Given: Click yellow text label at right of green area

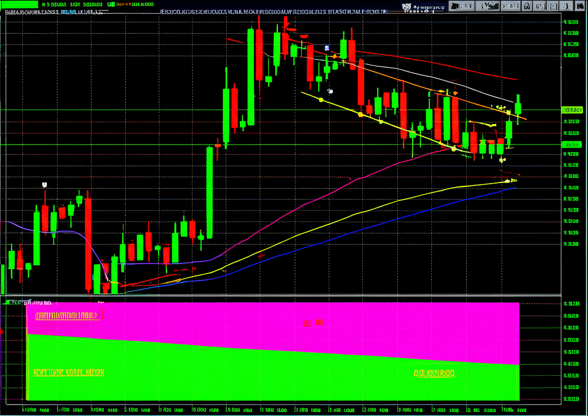Looking at the screenshot, I should click(x=435, y=373).
